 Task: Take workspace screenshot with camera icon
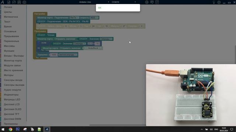point(24,2)
